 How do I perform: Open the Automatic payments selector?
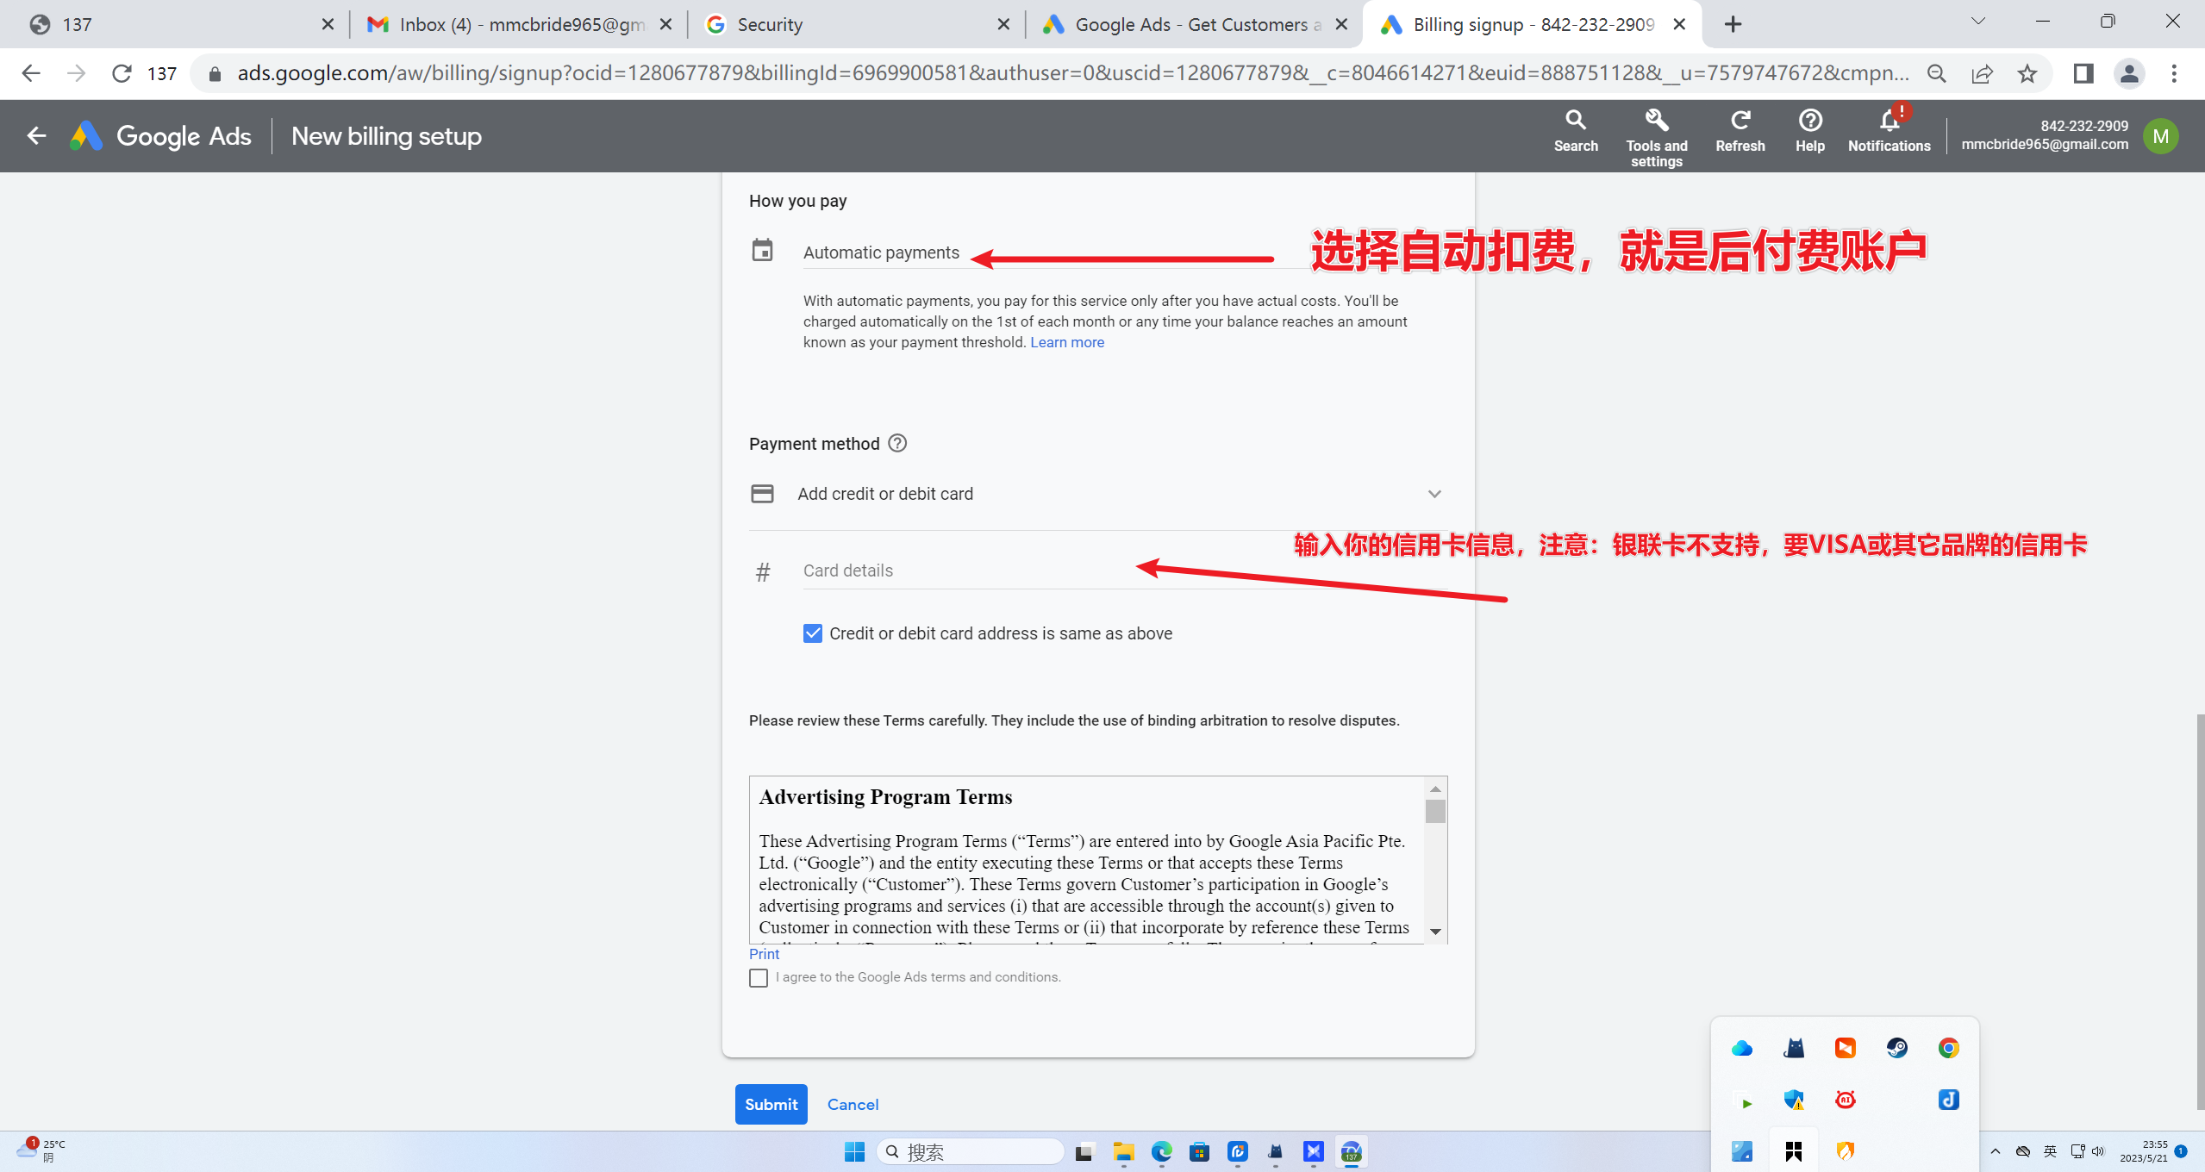point(881,252)
